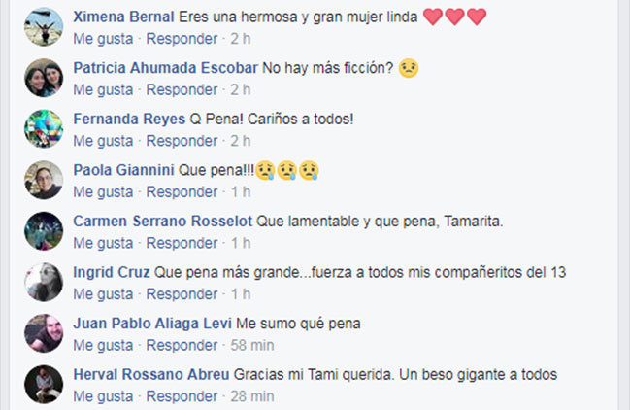Screen dimensions: 630x410
Task: Like Fernanda Reyes's comment
Action: 103,141
